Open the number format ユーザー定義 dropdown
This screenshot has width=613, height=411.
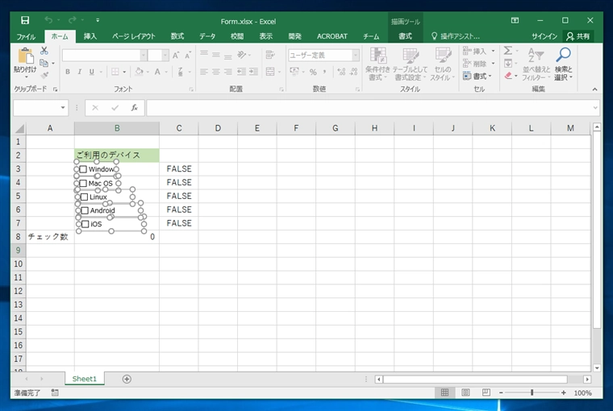click(356, 55)
